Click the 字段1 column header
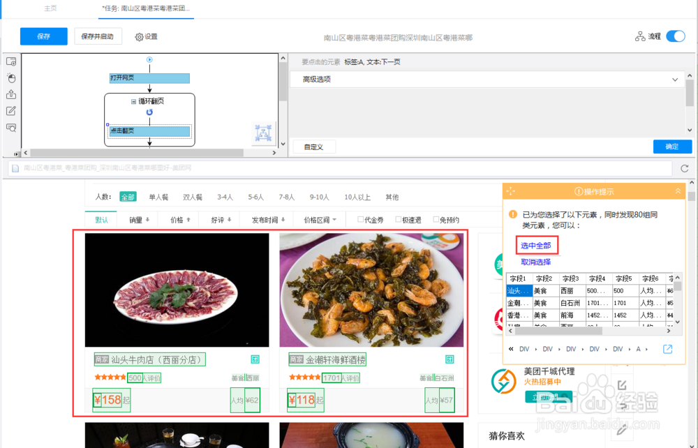This screenshot has width=698, height=448. (x=519, y=278)
